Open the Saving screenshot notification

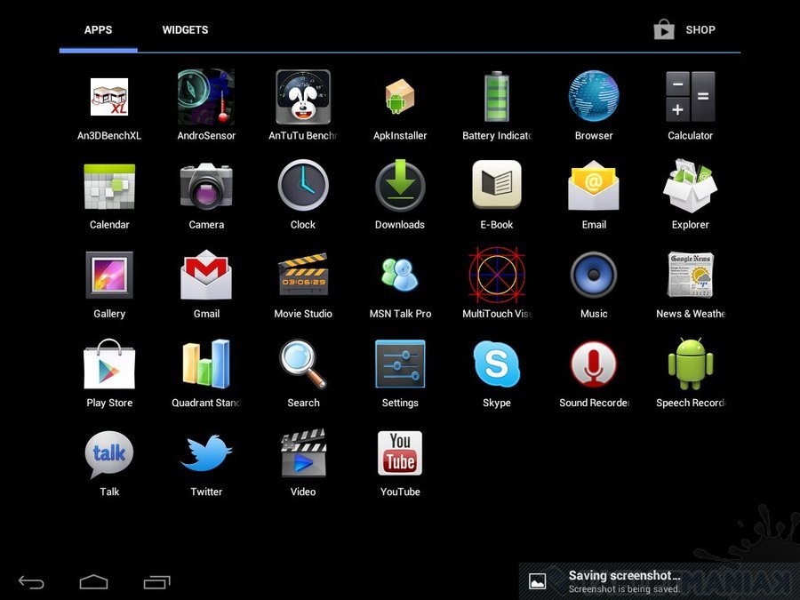(x=660, y=581)
